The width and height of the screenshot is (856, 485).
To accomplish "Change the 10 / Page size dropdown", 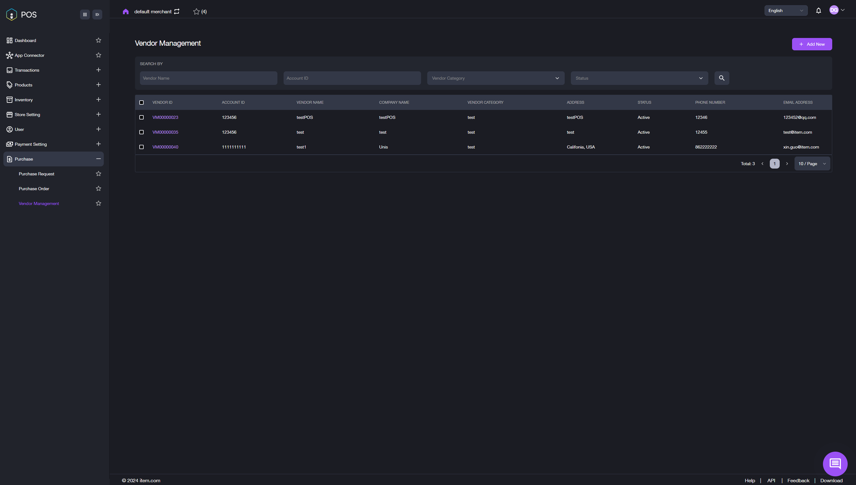I will click(x=812, y=164).
